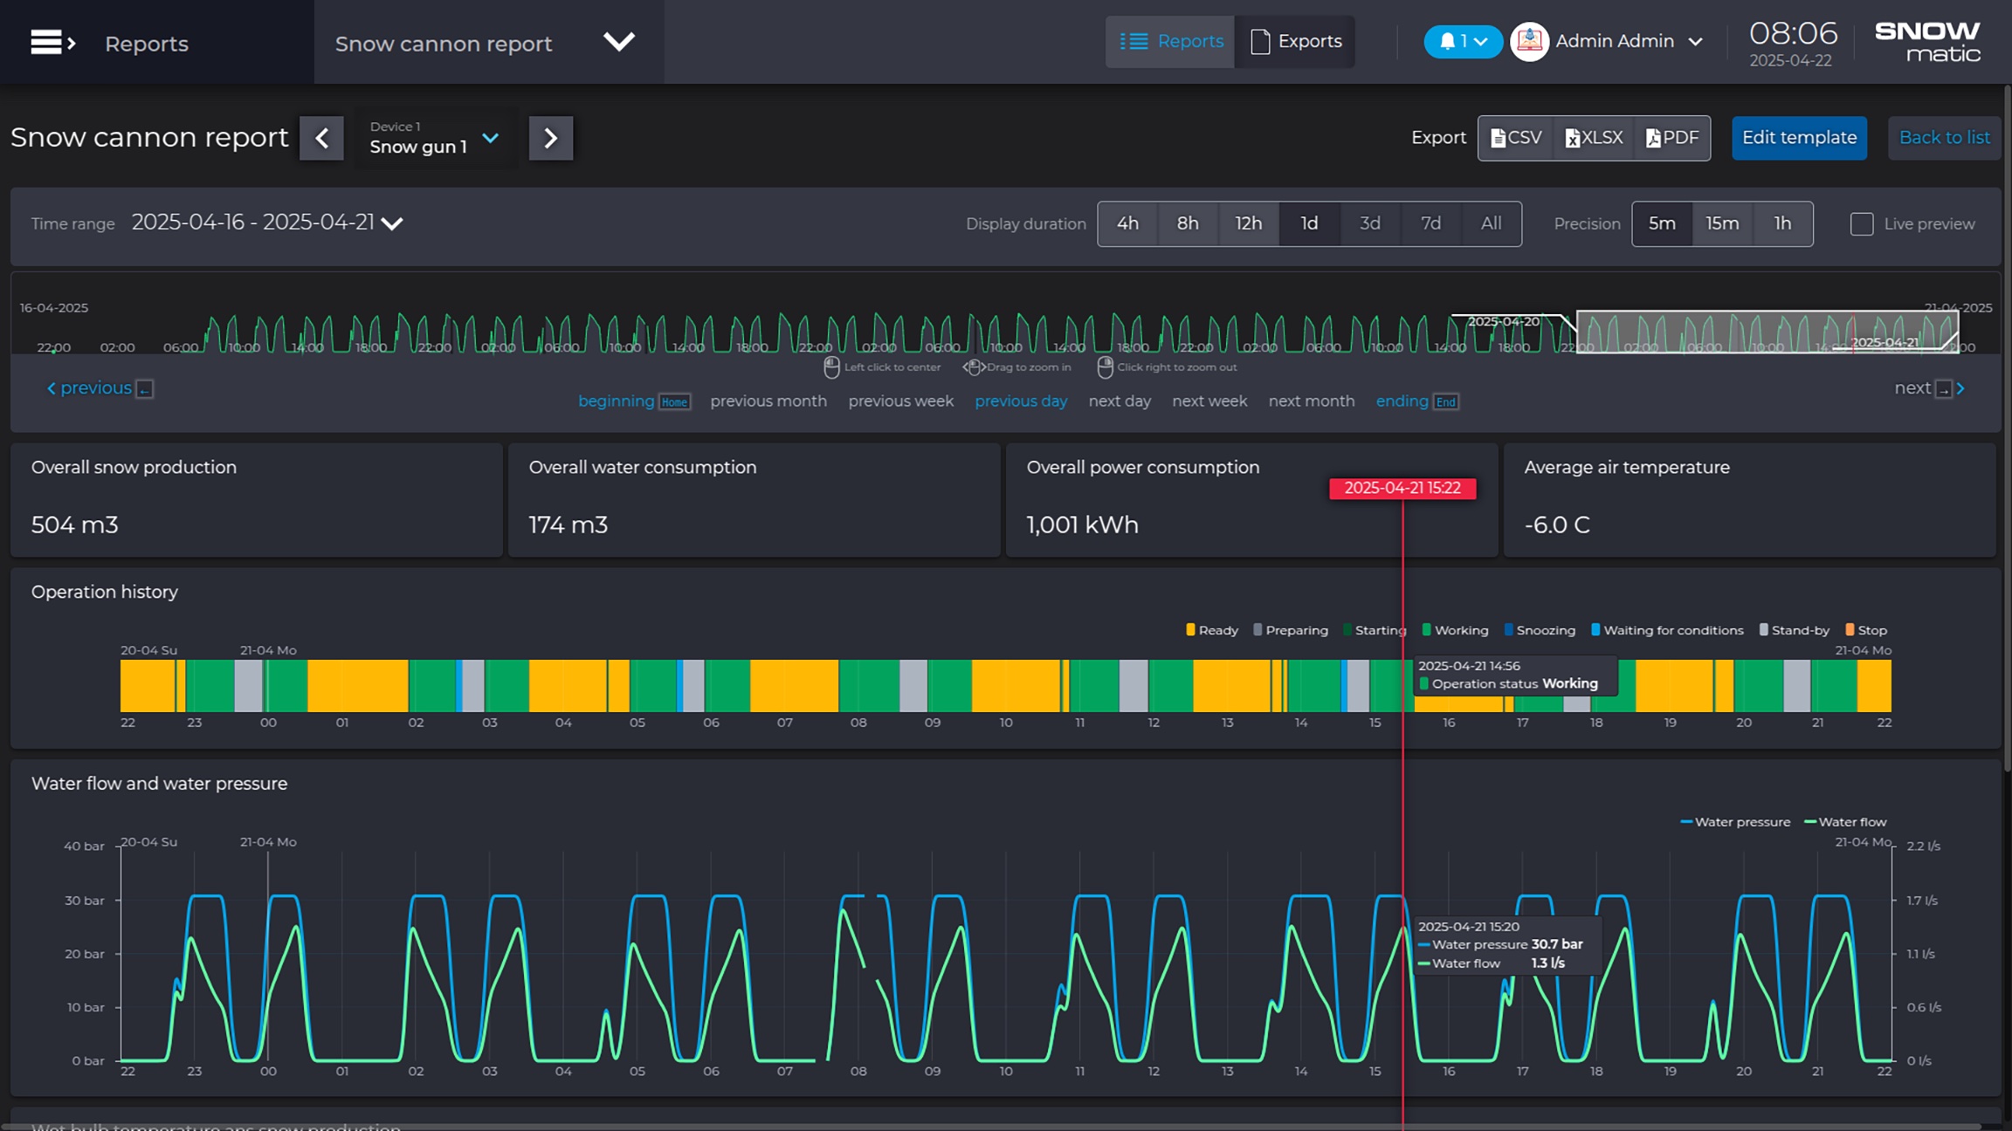The width and height of the screenshot is (2012, 1131).
Task: Go to previous device arrow button
Action: coord(321,138)
